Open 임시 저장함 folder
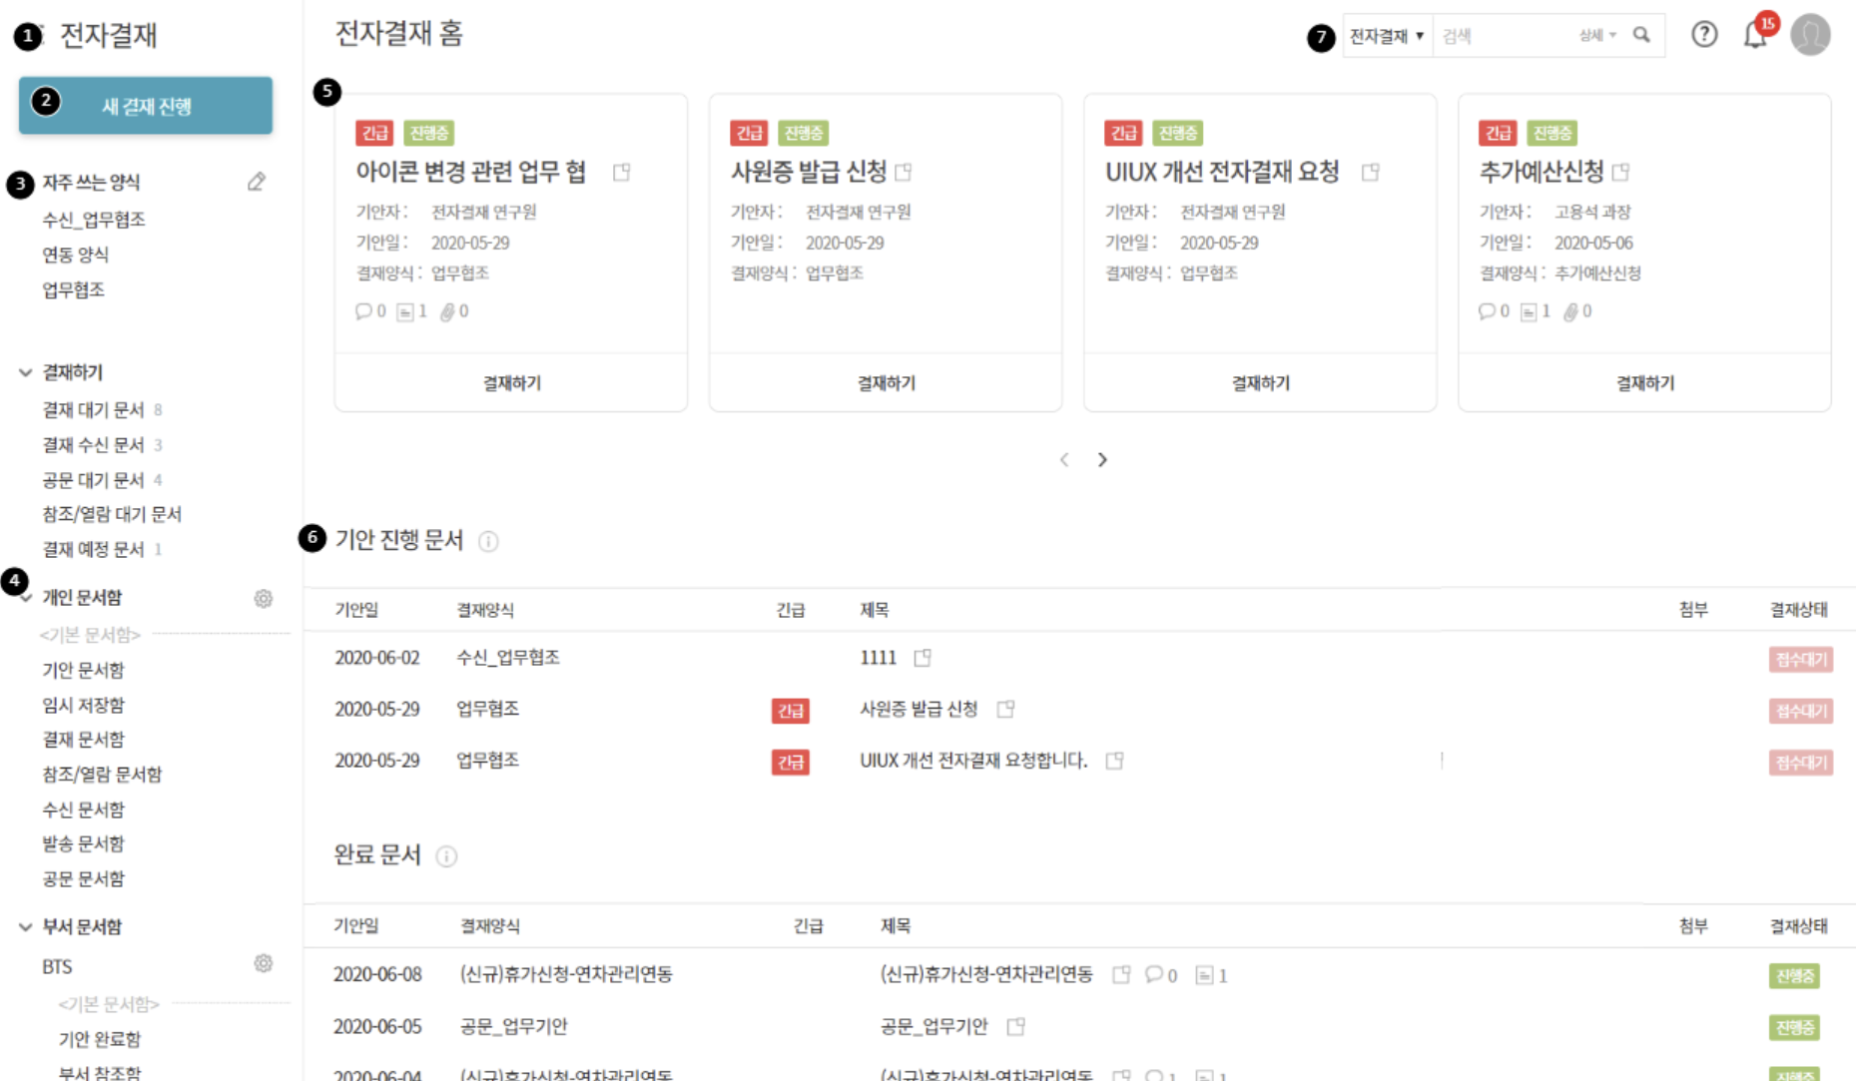The image size is (1856, 1081). point(83,705)
